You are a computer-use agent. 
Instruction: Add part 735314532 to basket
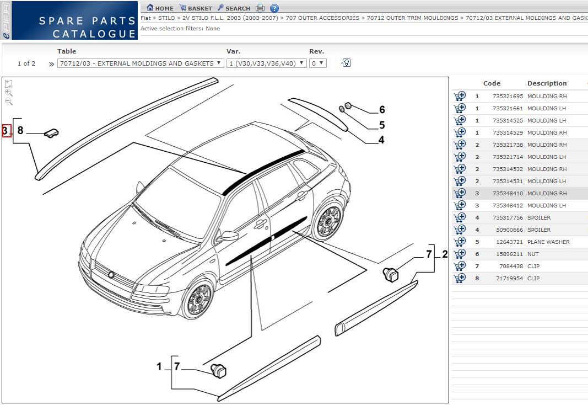pos(460,169)
